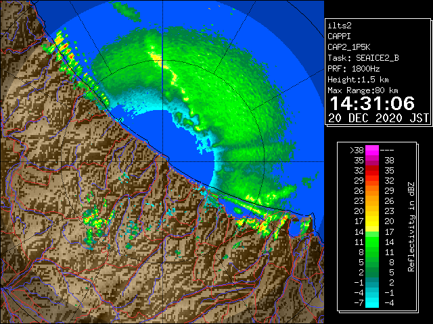Viewport: 433px width, 324px height.
Task: Click the '-7' legend value
Action: [359, 303]
